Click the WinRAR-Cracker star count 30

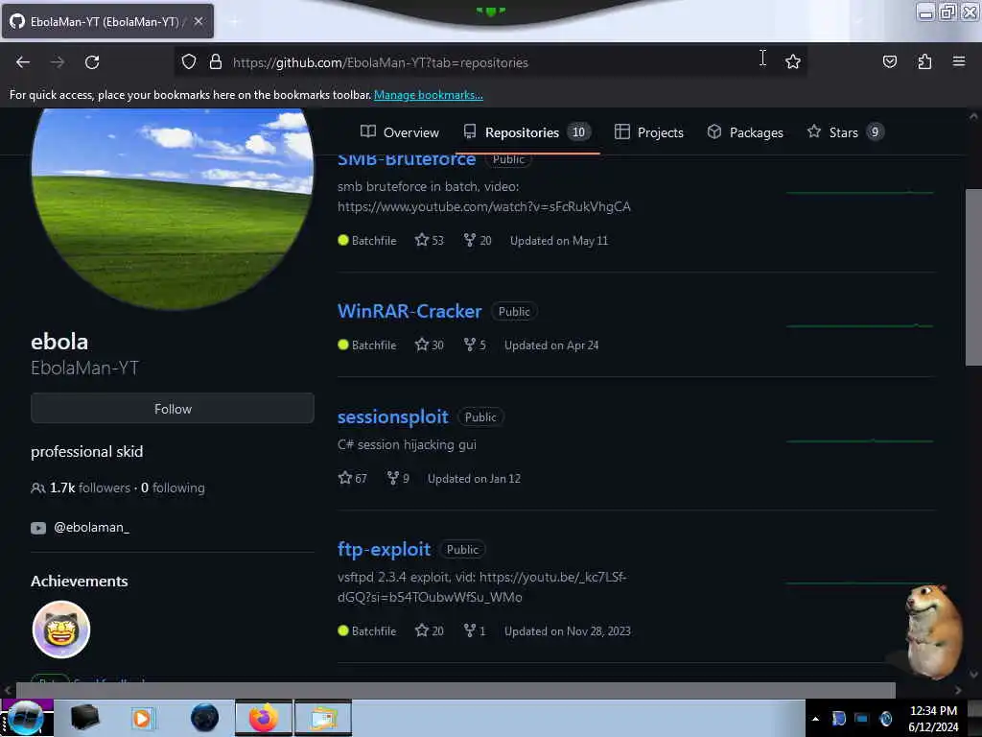click(x=429, y=345)
